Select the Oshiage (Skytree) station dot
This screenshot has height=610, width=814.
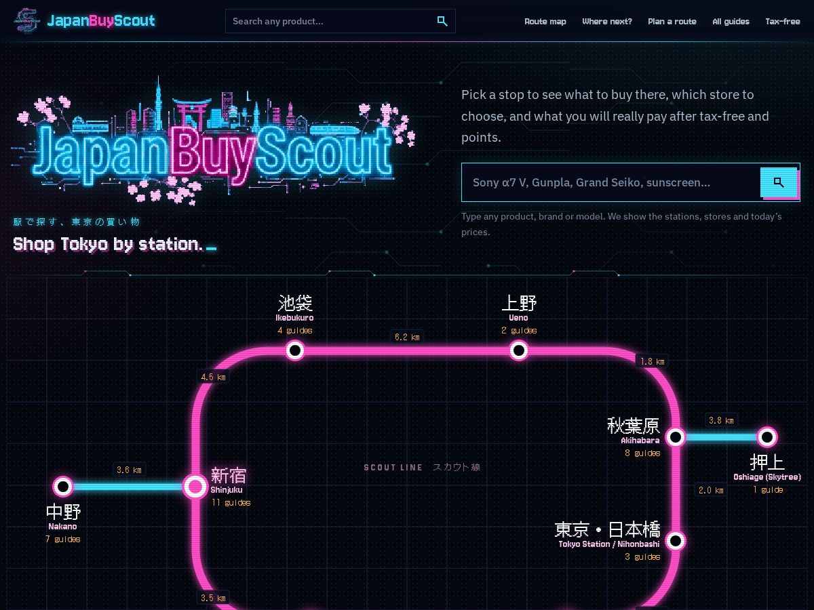pos(767,437)
